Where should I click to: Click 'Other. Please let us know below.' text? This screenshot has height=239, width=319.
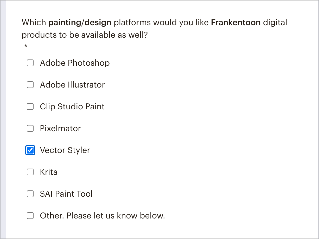click(x=102, y=216)
